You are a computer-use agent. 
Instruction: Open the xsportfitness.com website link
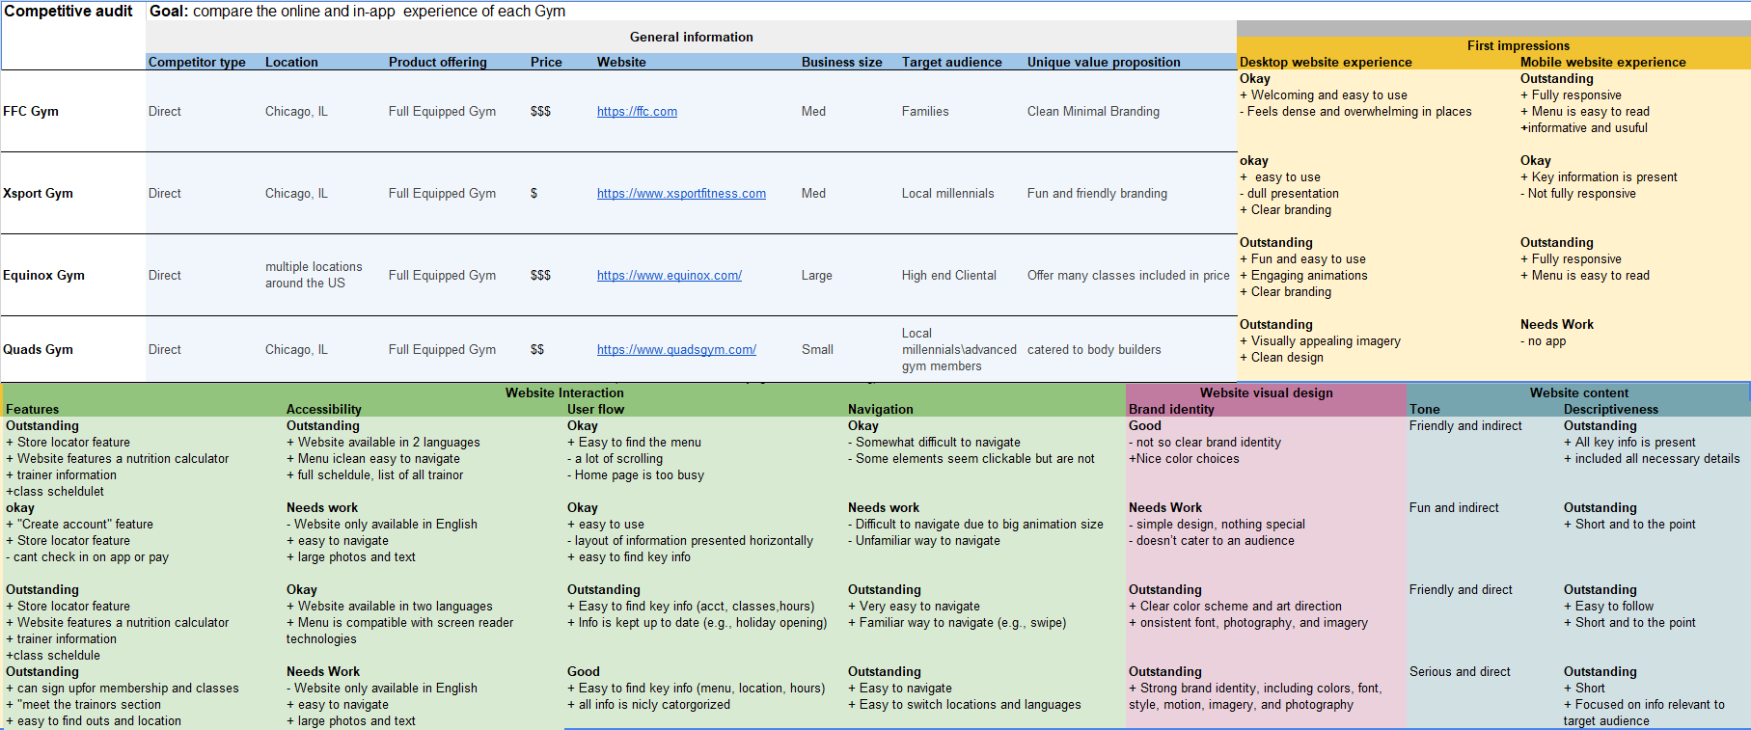681,193
